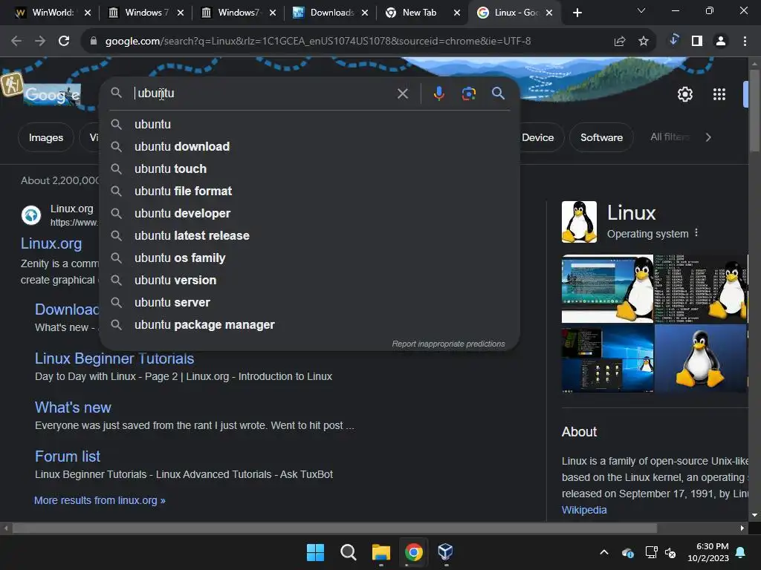This screenshot has height=570, width=761.
Task: Open the What's new sitelink
Action: [73, 407]
